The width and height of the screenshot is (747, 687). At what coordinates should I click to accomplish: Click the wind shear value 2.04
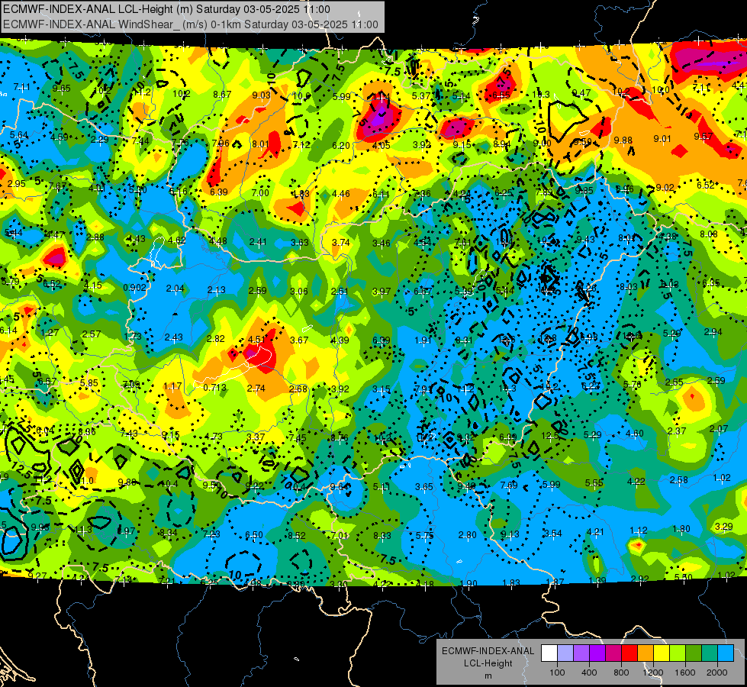point(175,289)
